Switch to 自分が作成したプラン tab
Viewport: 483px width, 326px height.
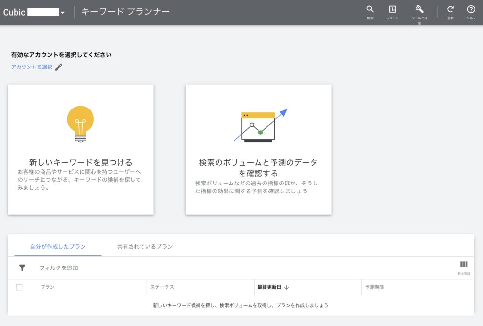pyautogui.click(x=58, y=247)
